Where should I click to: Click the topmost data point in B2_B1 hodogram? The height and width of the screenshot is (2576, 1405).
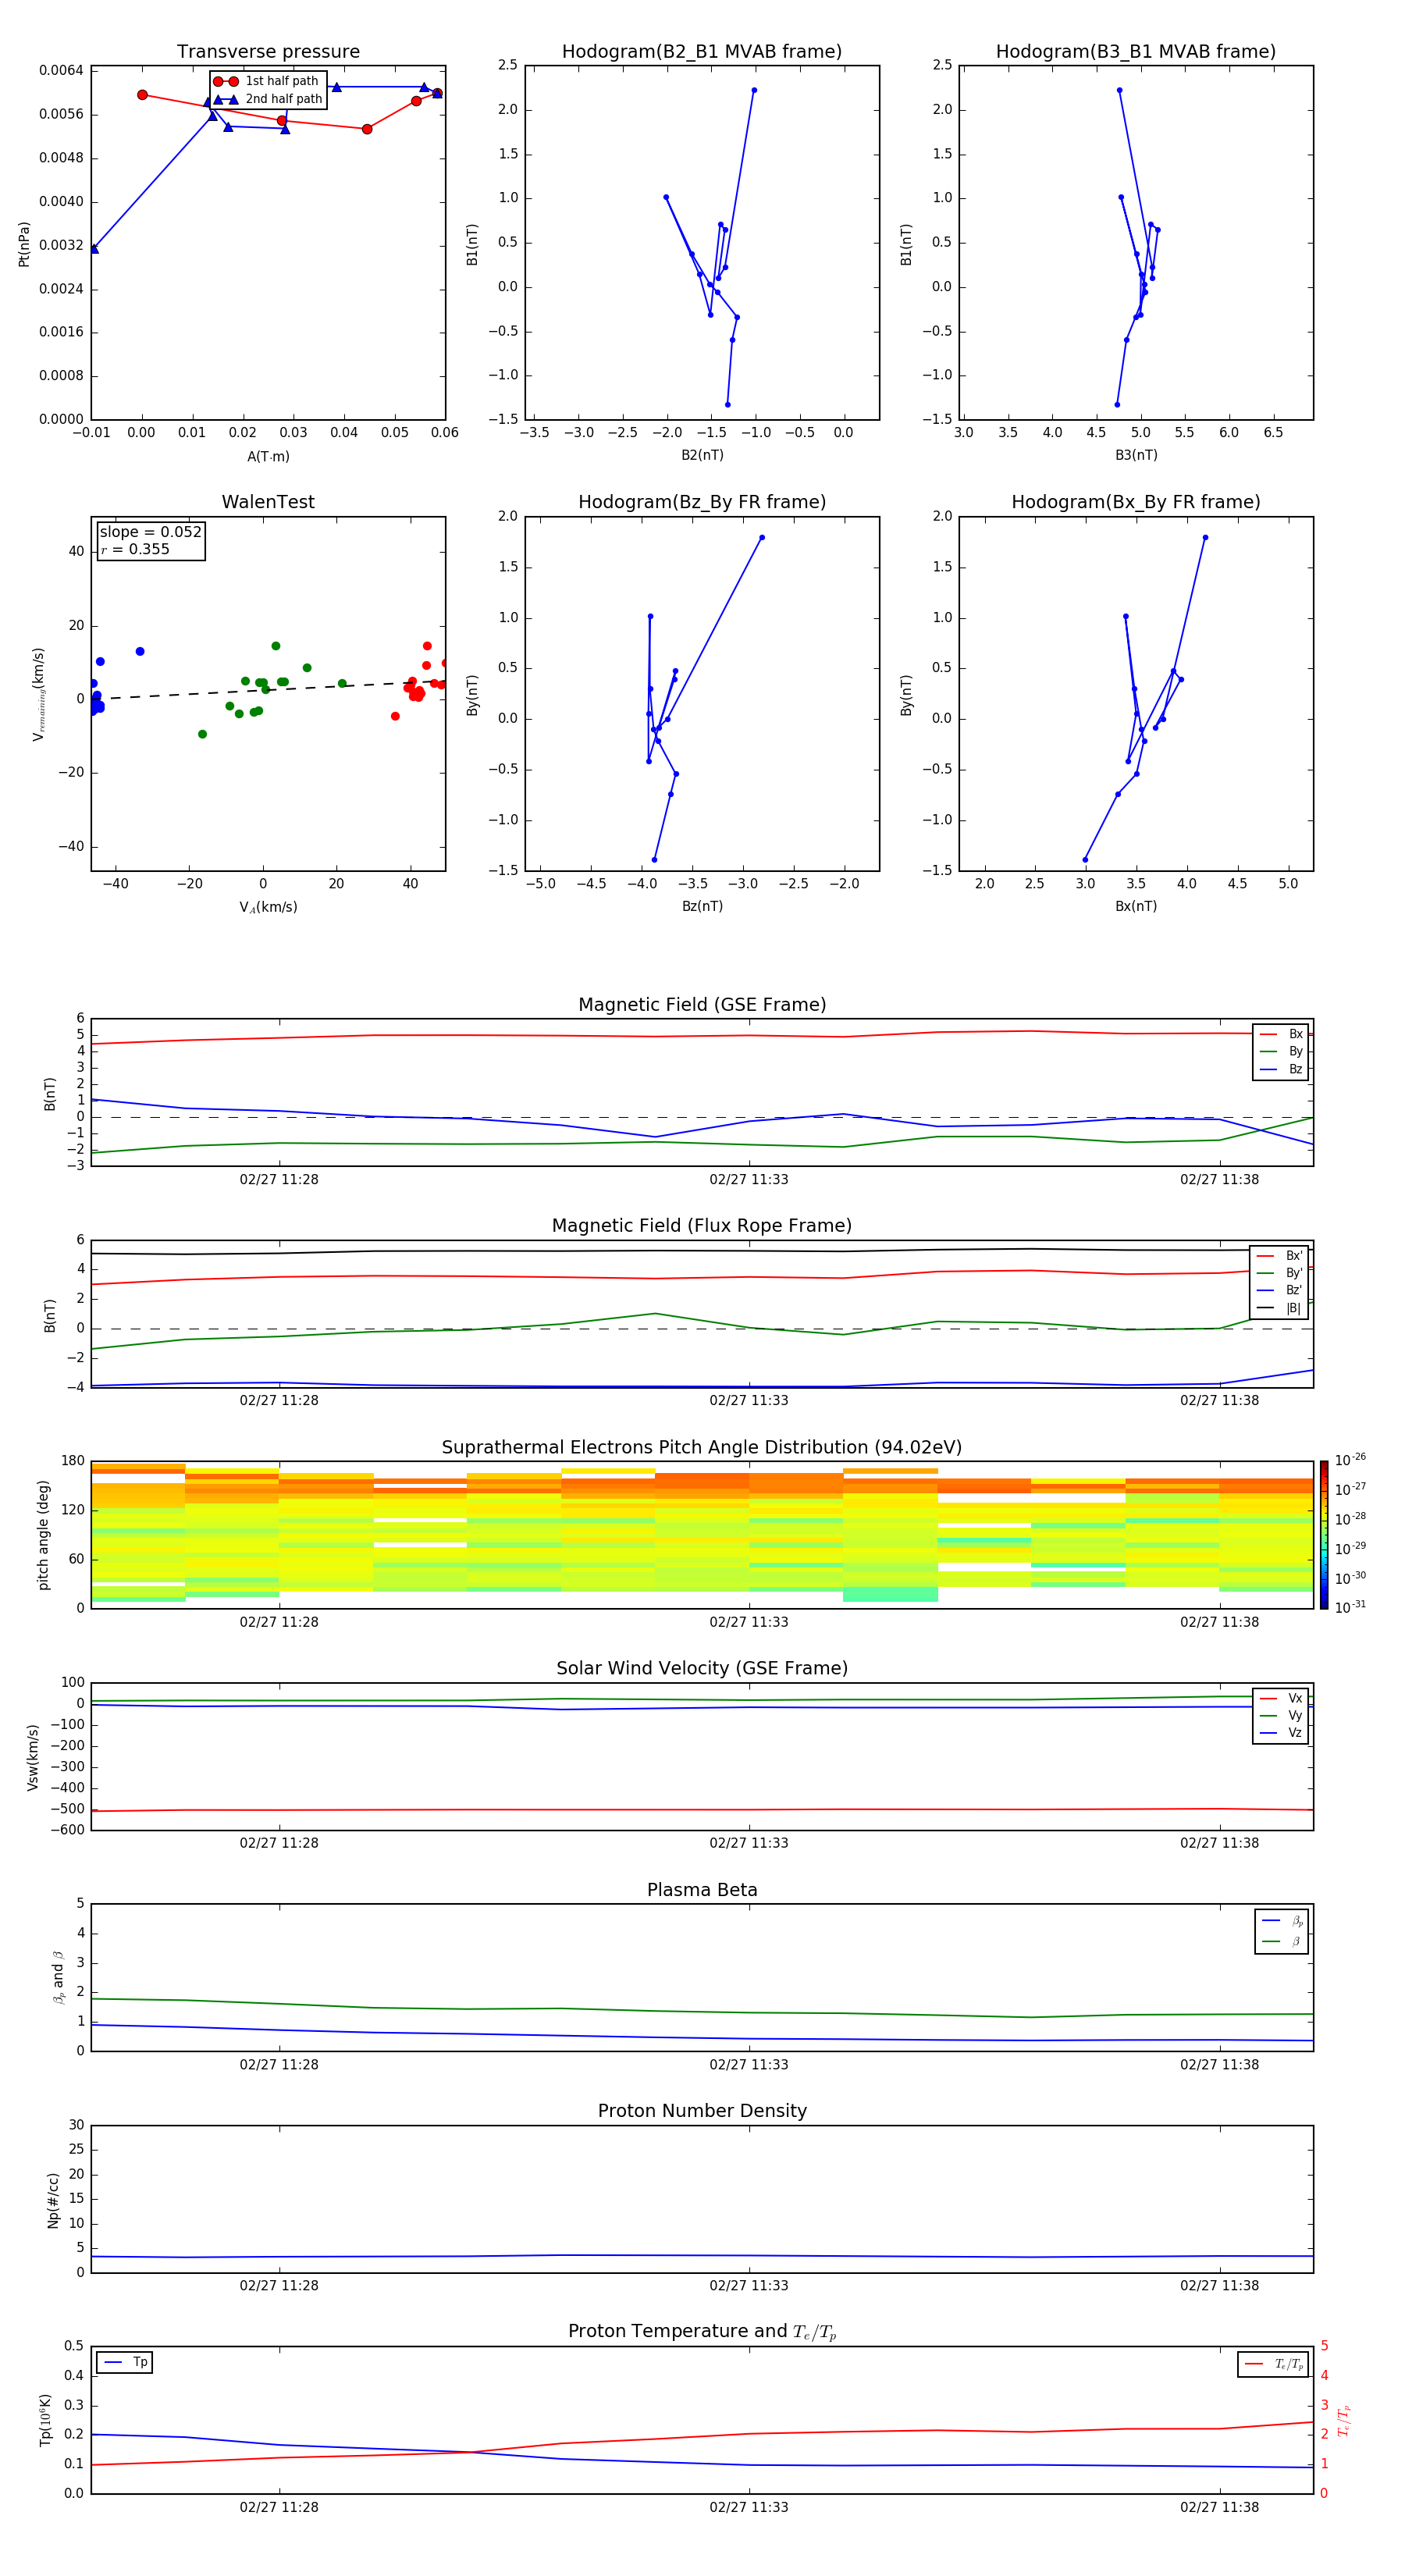(754, 90)
